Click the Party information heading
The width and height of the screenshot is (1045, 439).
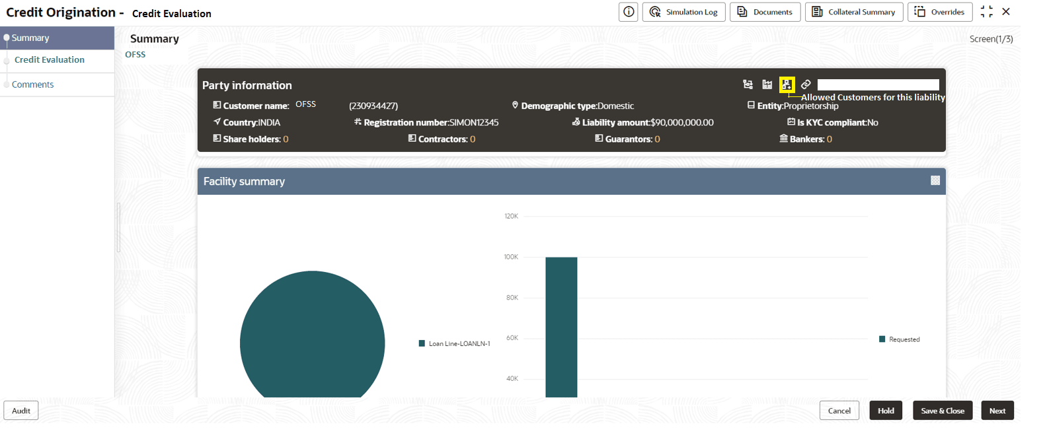247,85
